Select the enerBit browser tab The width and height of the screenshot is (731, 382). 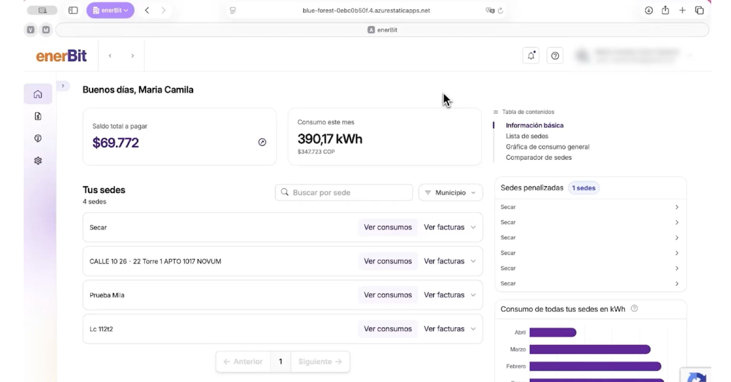382,30
